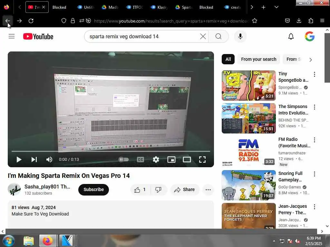Subscribe to Sasha_play801 channel
The image size is (330, 247).
pos(94,190)
